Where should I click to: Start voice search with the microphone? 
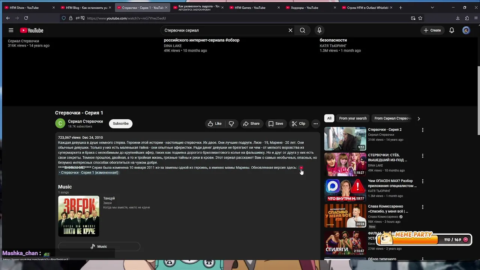(x=319, y=30)
